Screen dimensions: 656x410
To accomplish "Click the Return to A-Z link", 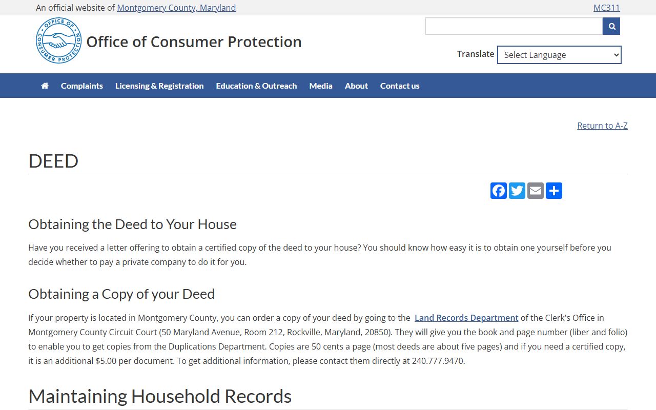I will point(602,126).
